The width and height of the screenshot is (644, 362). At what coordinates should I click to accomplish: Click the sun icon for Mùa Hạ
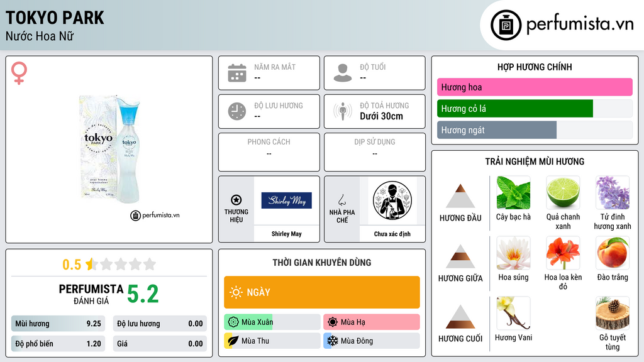pyautogui.click(x=333, y=322)
